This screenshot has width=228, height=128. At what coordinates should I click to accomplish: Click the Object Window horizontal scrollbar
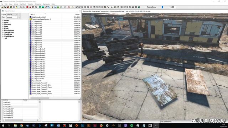55,98
